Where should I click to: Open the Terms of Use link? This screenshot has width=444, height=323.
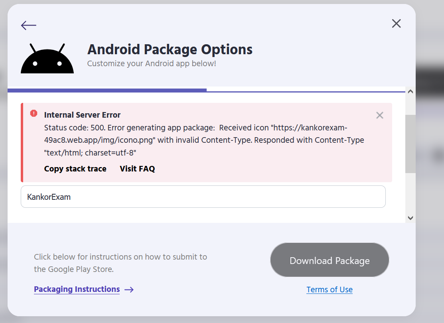click(x=330, y=290)
